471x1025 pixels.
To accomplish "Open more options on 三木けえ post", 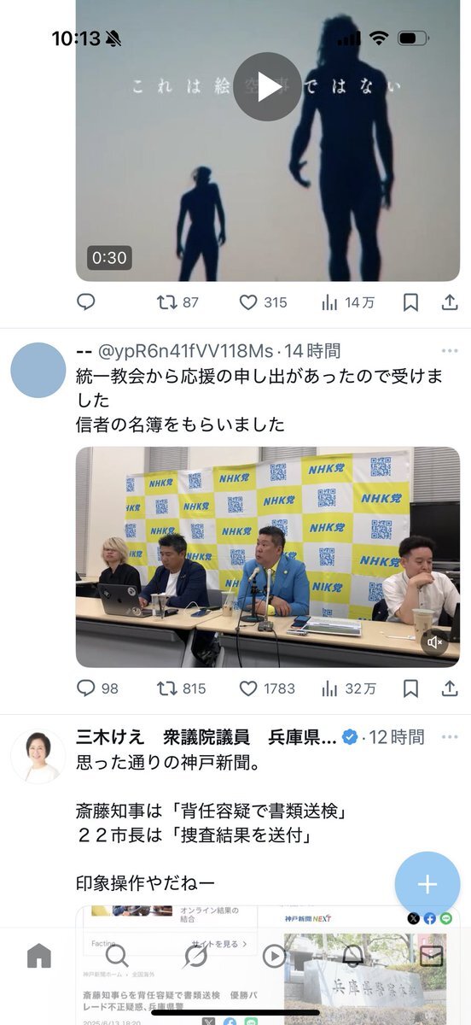I will pyautogui.click(x=450, y=737).
